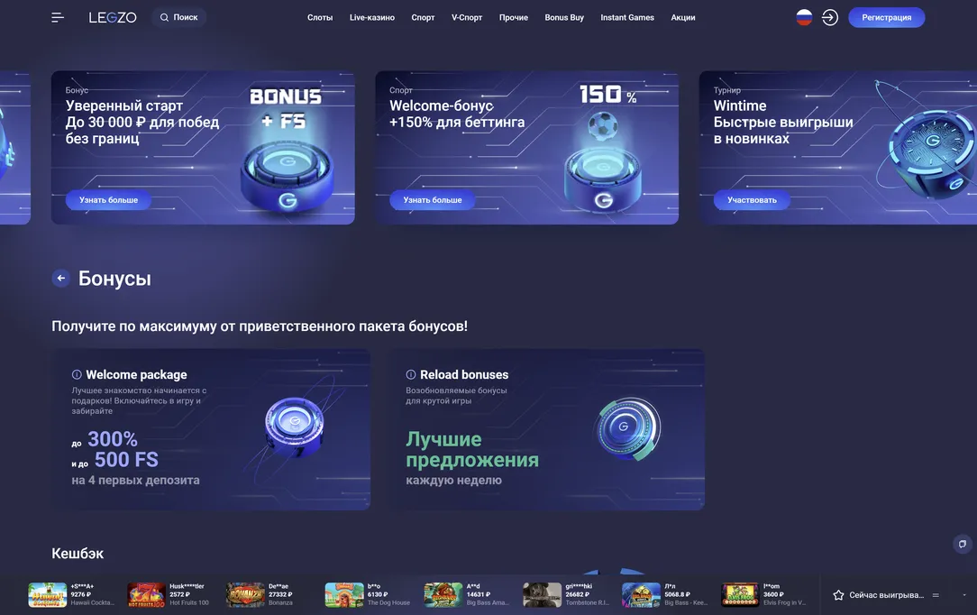
Task: Open the Russian flag language selector
Action: click(804, 17)
